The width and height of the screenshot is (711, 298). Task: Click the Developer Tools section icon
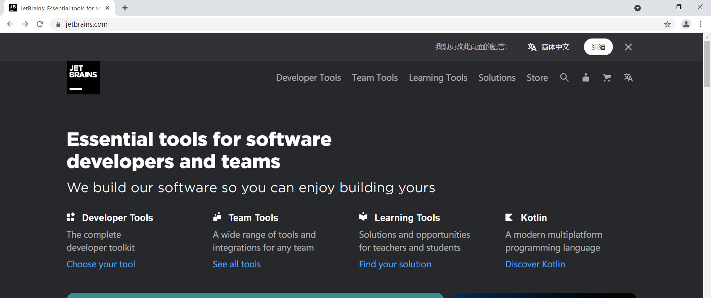[71, 217]
